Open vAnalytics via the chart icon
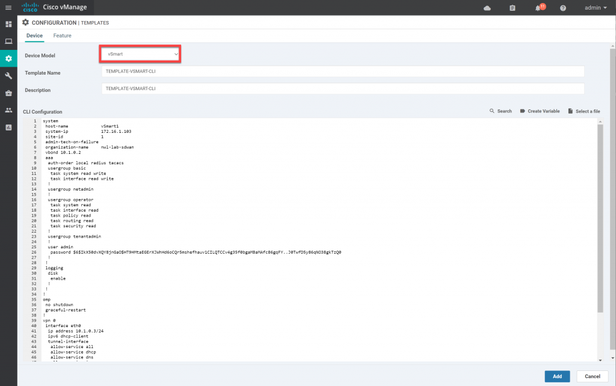The width and height of the screenshot is (616, 386). [8, 127]
